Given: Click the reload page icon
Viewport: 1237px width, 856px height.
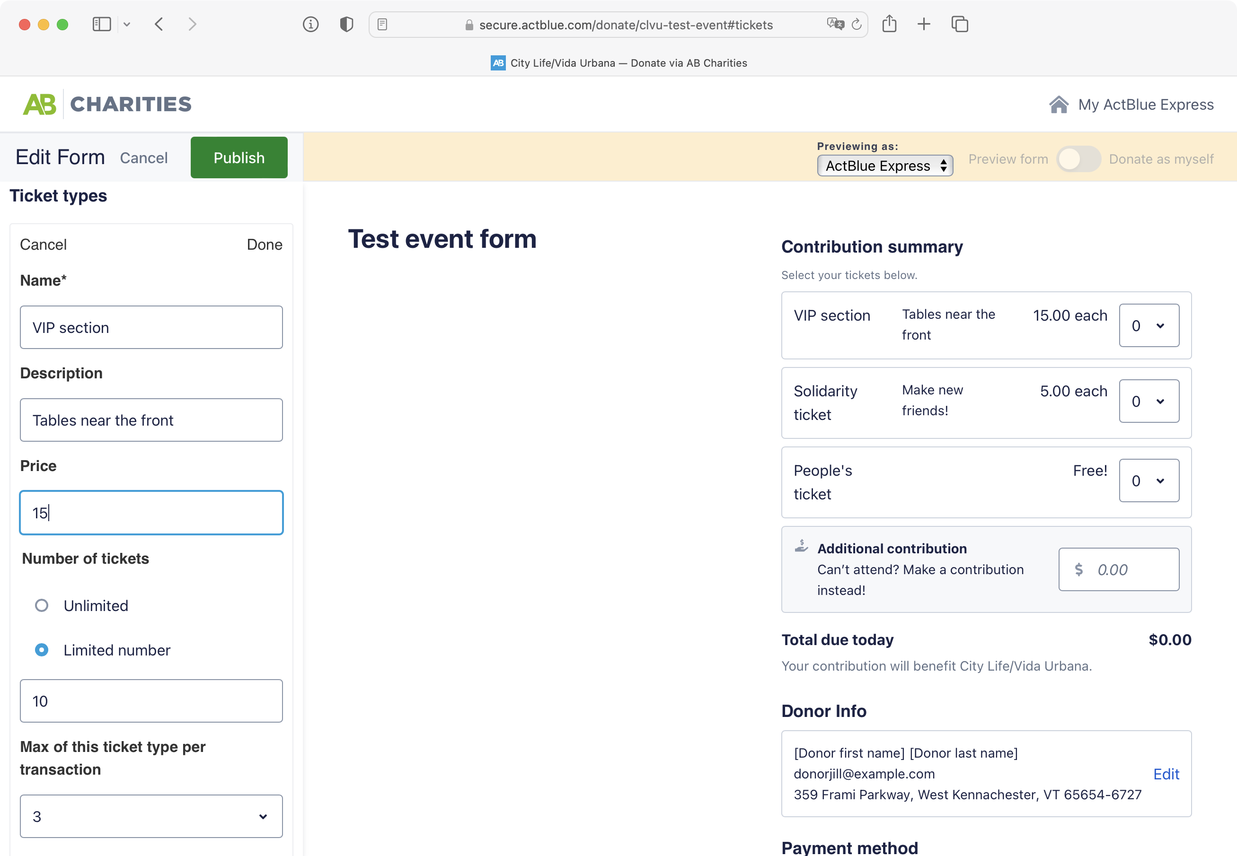Looking at the screenshot, I should 857,24.
